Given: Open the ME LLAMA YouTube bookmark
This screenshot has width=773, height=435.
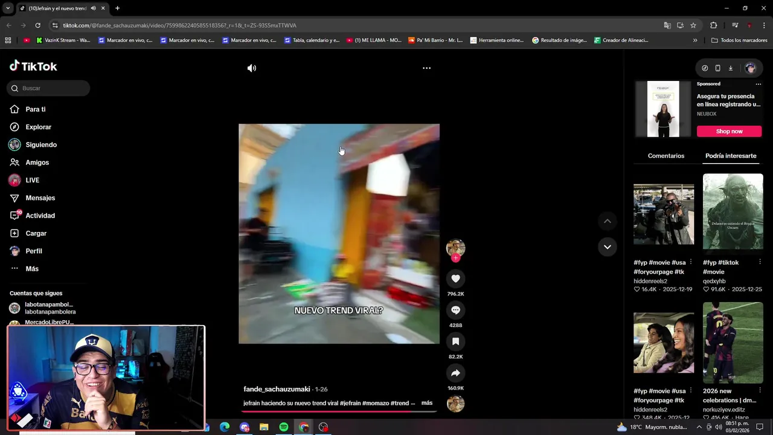Looking at the screenshot, I should (x=374, y=40).
